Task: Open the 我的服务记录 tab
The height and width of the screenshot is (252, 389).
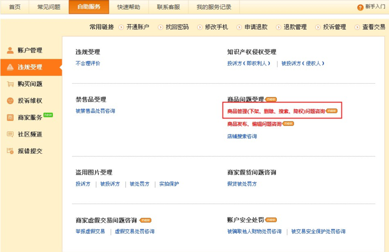Action: [x=214, y=7]
